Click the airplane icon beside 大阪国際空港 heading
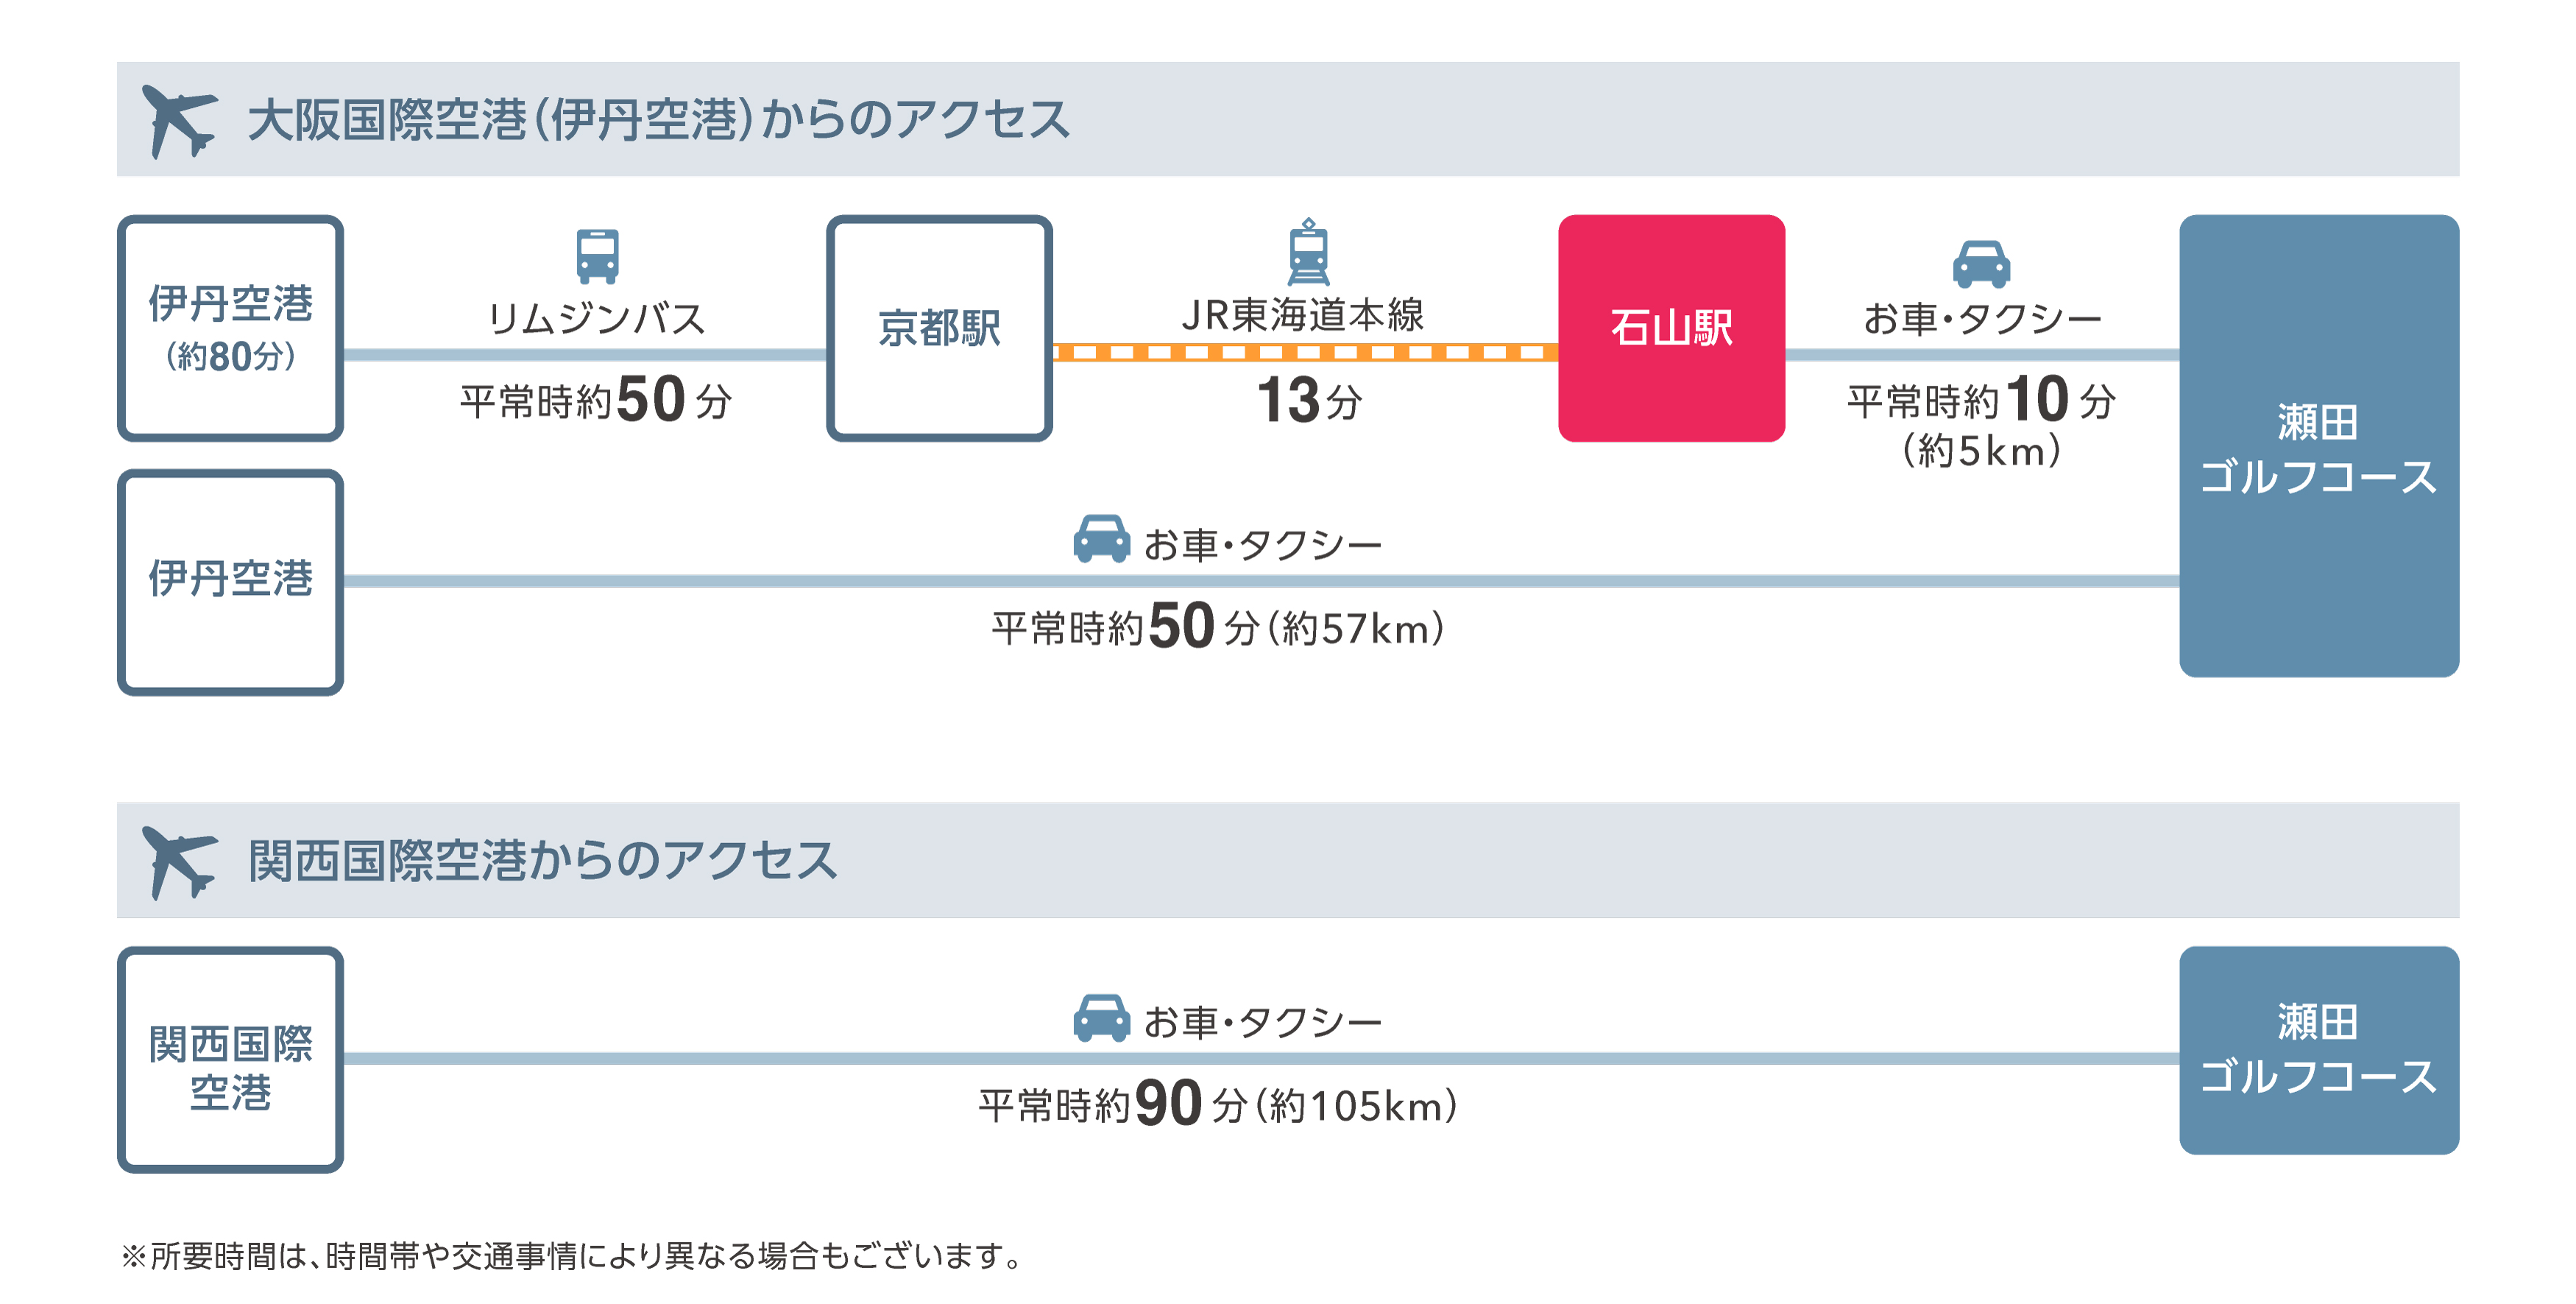This screenshot has width=2576, height=1304. pyautogui.click(x=178, y=120)
